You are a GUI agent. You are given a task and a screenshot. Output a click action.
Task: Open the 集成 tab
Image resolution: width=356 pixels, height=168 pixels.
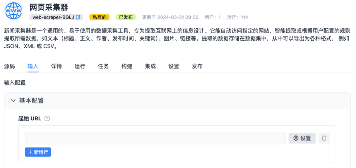tap(150, 66)
